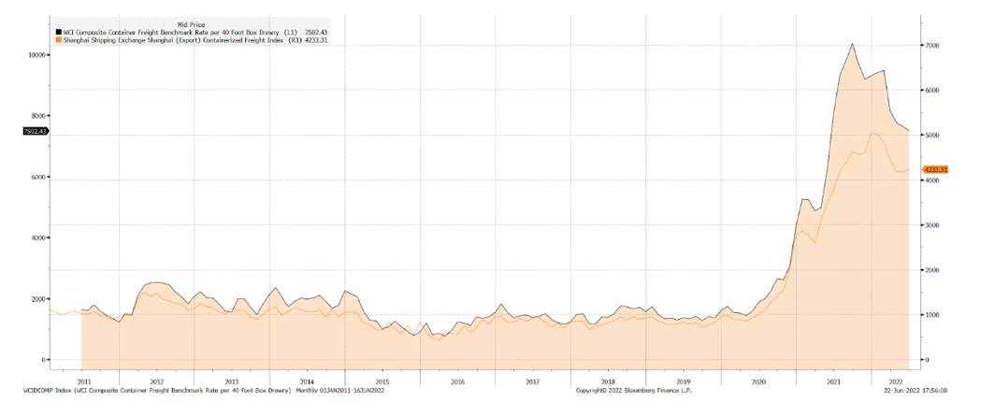Click the 7000 tick on right axis

[x=932, y=45]
